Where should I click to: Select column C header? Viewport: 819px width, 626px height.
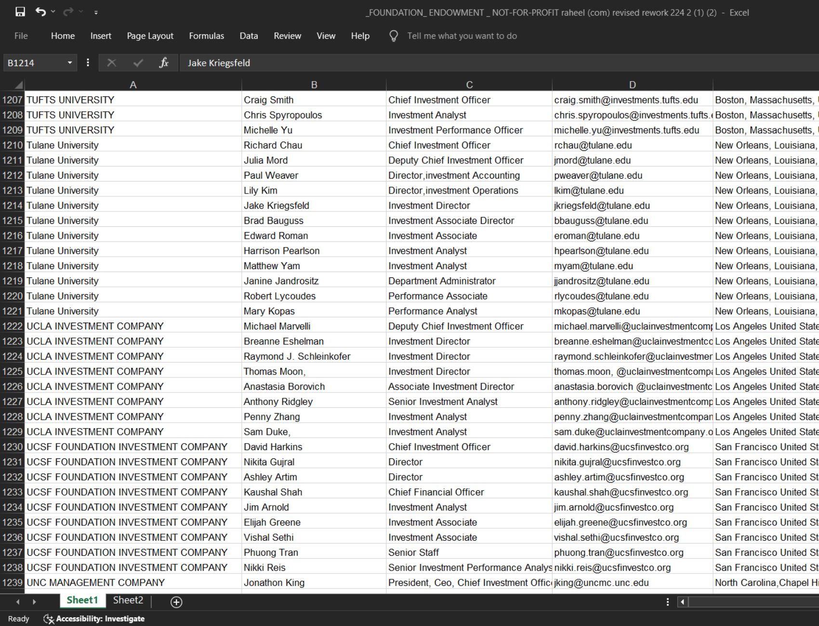pos(469,85)
